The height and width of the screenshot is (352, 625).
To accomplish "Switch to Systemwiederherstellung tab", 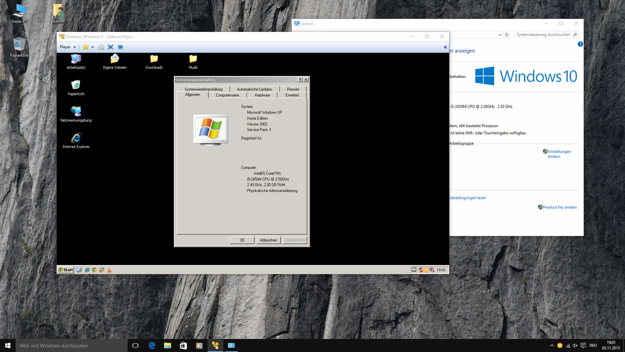I will point(203,89).
